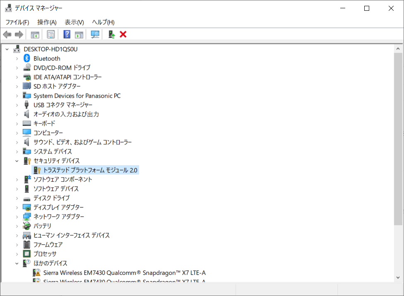Screen dimensions: 404x296
Task: Collapse the セキュリティ デバイス node
Action: point(17,161)
